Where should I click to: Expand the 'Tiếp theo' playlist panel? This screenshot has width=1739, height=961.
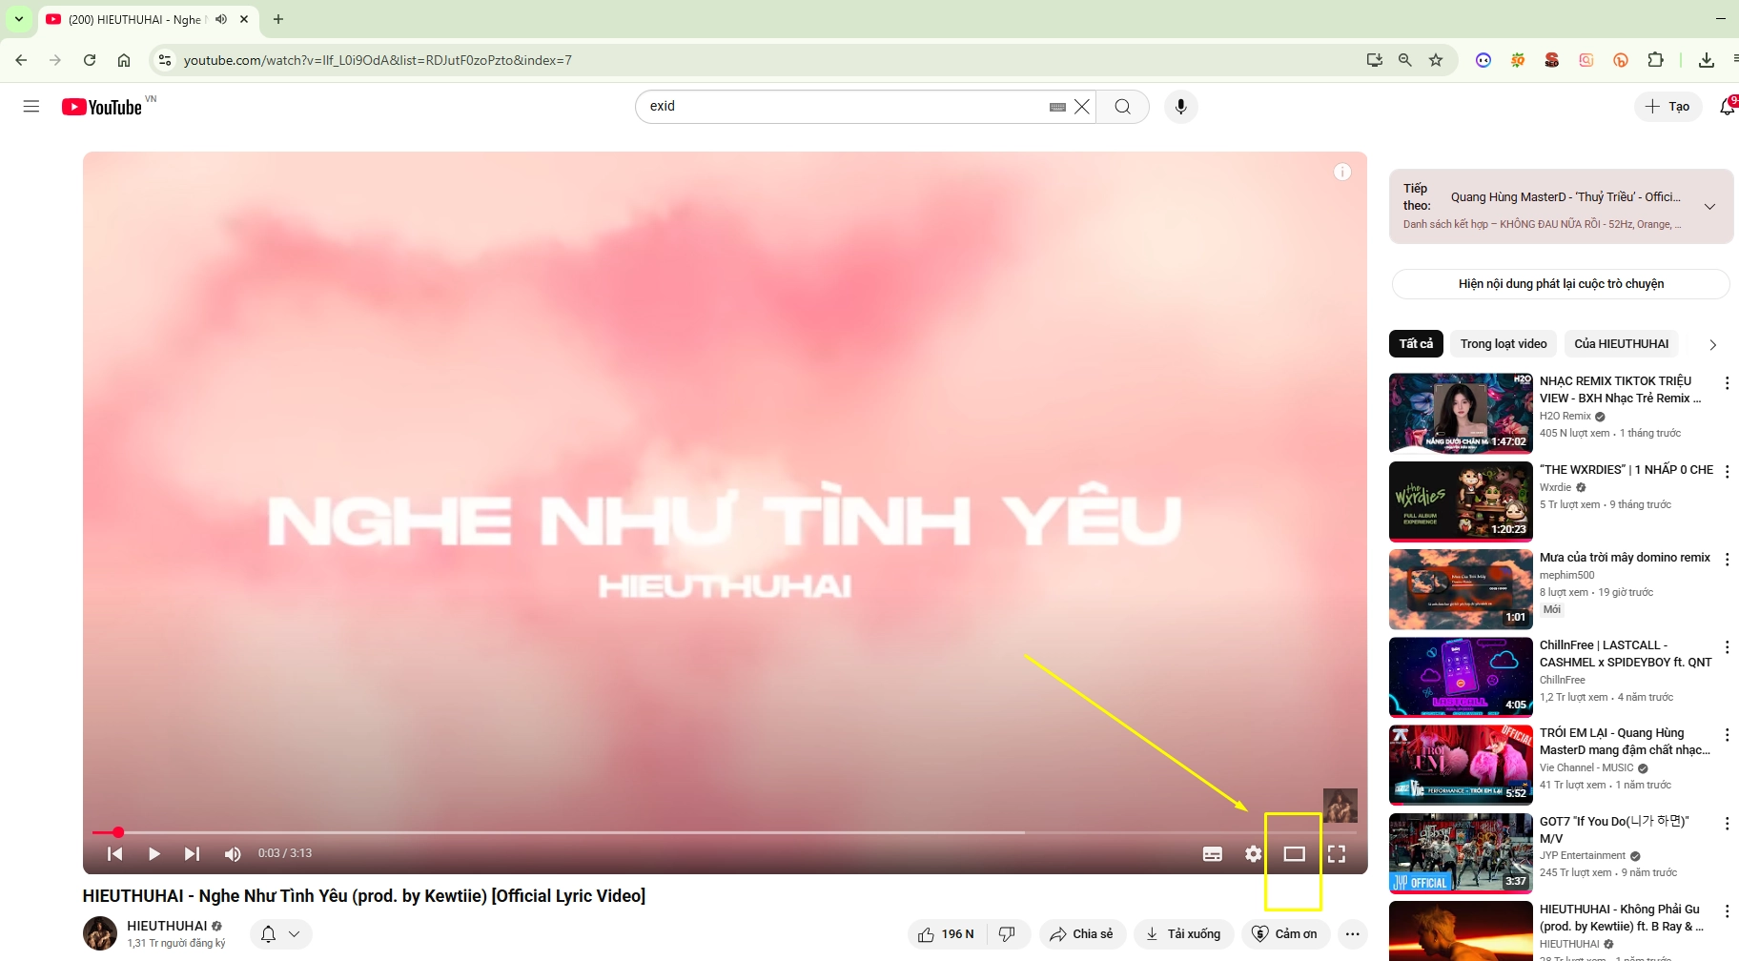click(1709, 206)
